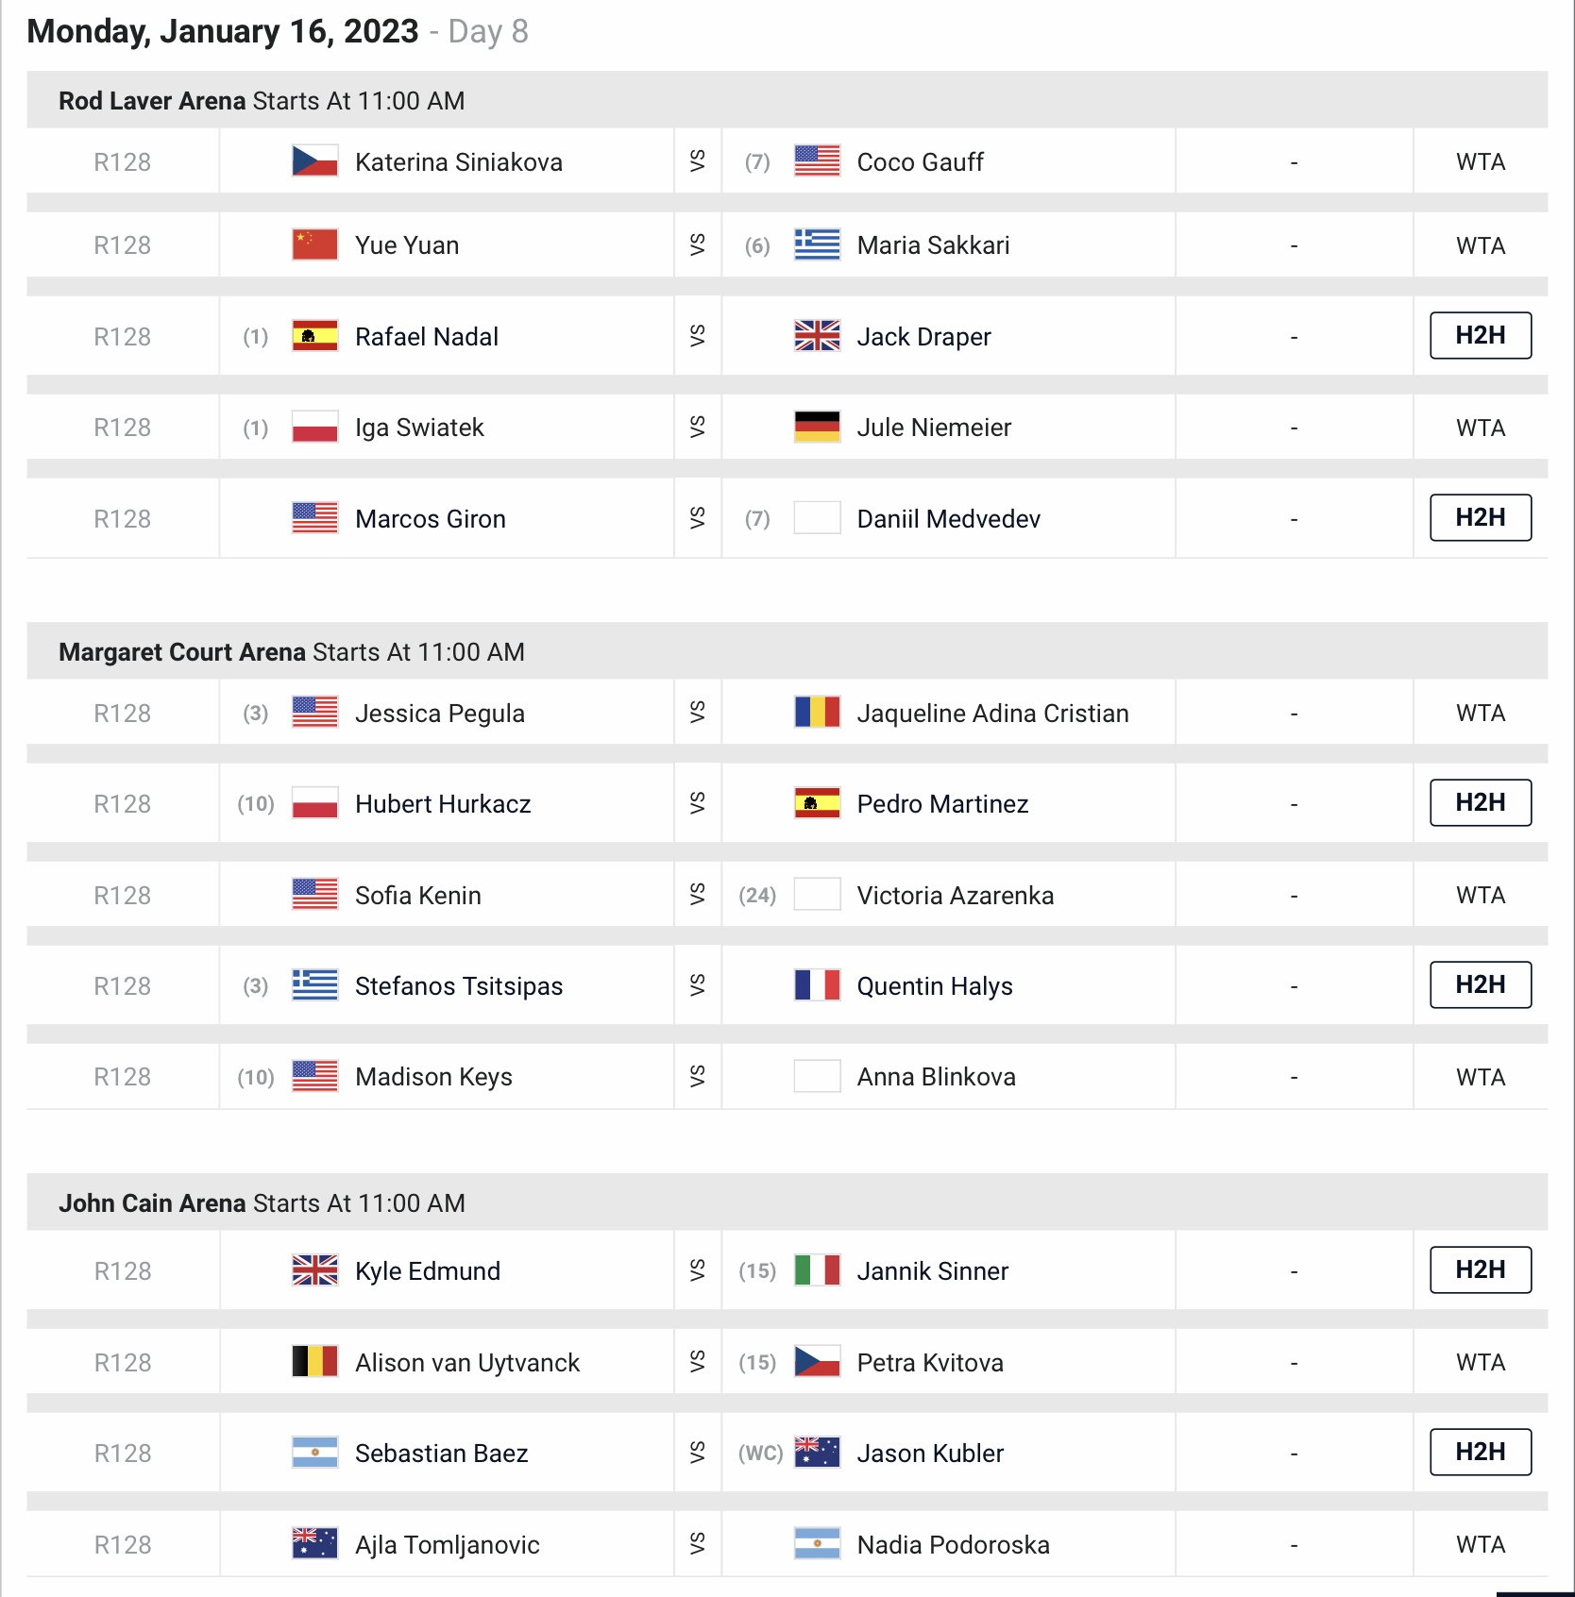Image resolution: width=1575 pixels, height=1597 pixels.
Task: Click the Romanian flag beside Jaqueline Adina Cristian
Action: tap(817, 713)
